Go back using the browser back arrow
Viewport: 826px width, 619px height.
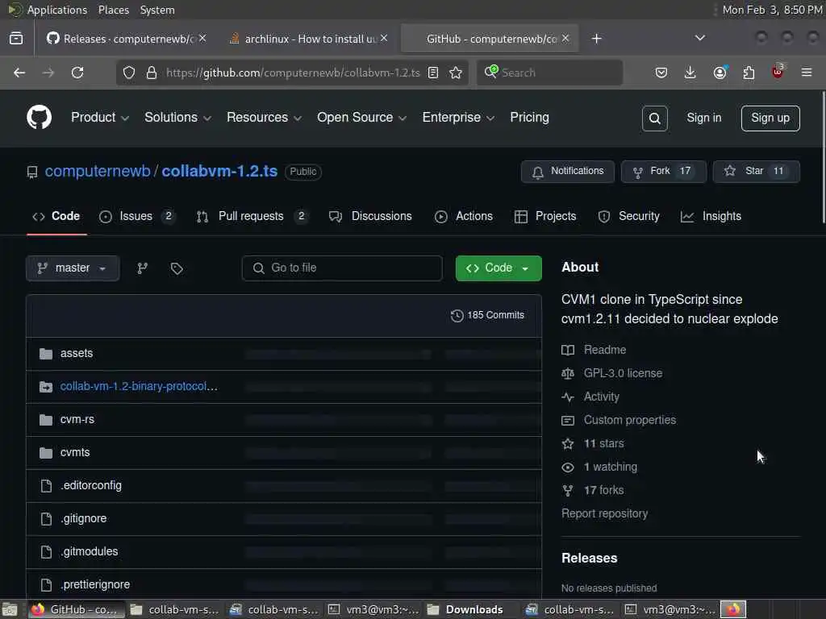[x=19, y=73]
